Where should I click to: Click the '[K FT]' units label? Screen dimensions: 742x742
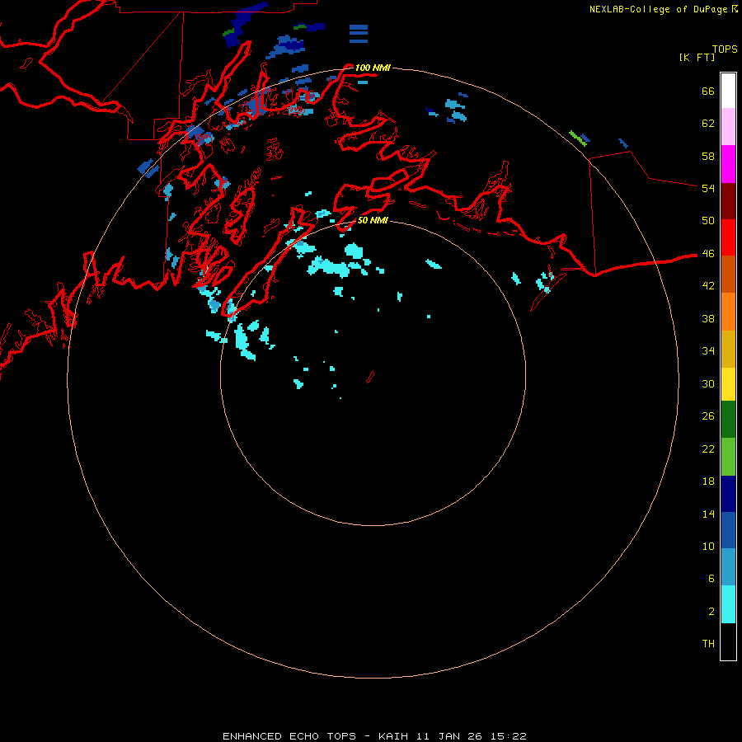pos(697,57)
